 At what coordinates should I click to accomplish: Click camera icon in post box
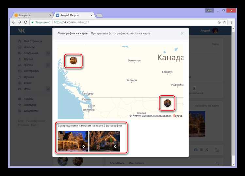pyautogui.click(x=196, y=150)
